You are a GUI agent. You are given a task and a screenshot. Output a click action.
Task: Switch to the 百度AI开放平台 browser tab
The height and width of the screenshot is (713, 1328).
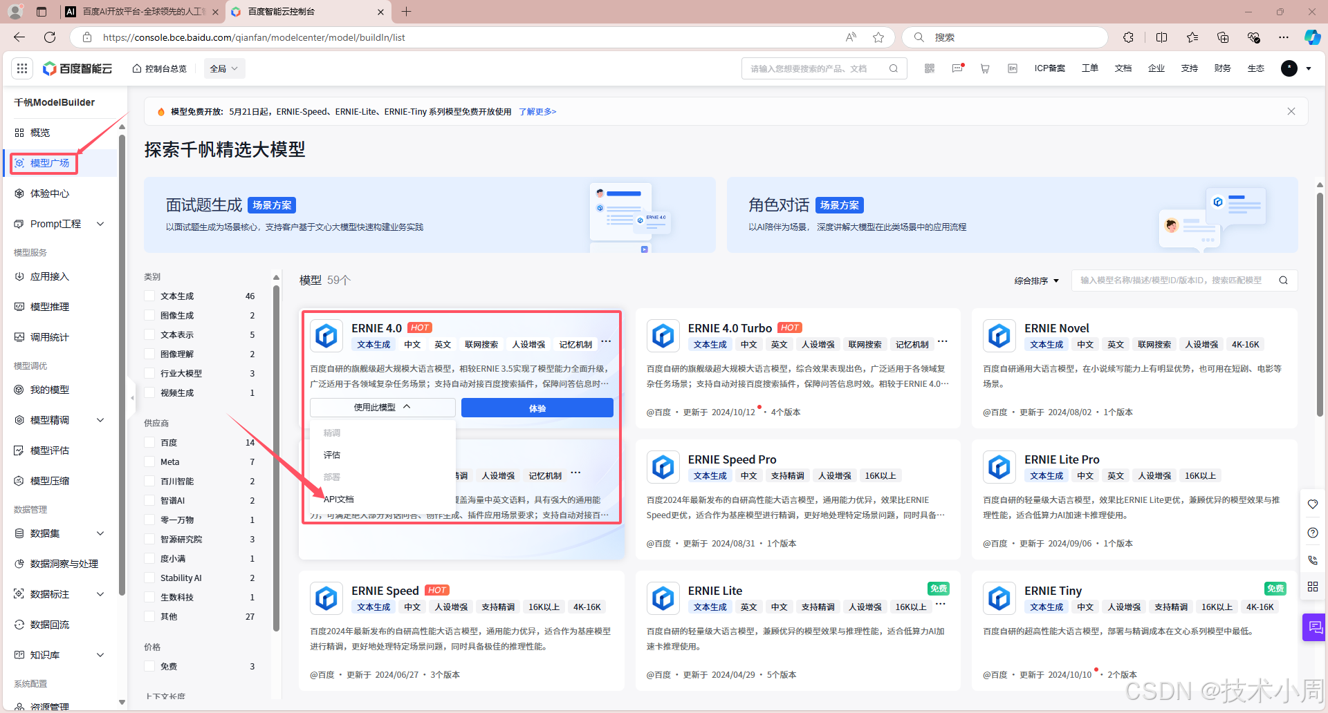[143, 12]
